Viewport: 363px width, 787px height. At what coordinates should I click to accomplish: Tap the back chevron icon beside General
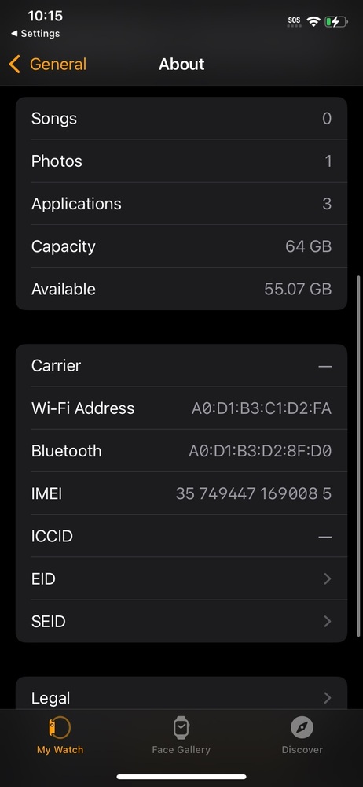pos(15,65)
